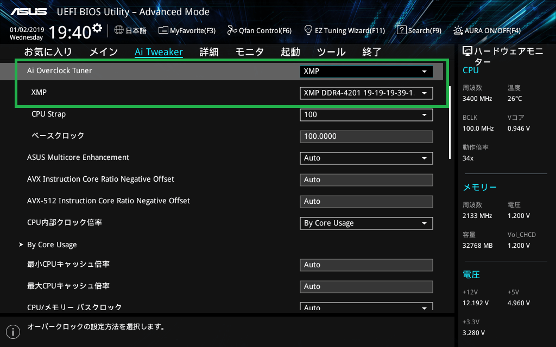Viewport: 556px width, 347px height.
Task: Open the CPU Strap dropdown
Action: pos(367,115)
